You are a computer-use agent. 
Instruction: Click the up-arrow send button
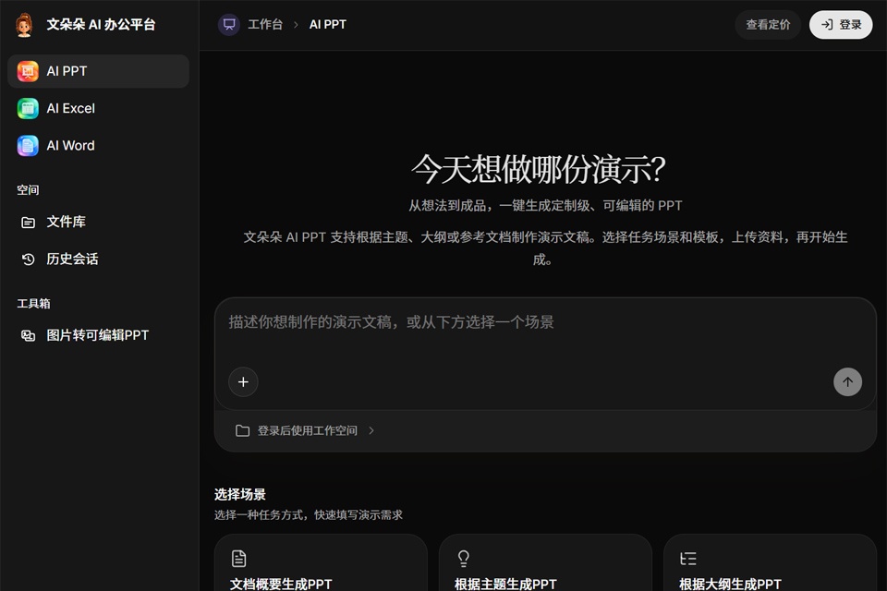point(847,382)
